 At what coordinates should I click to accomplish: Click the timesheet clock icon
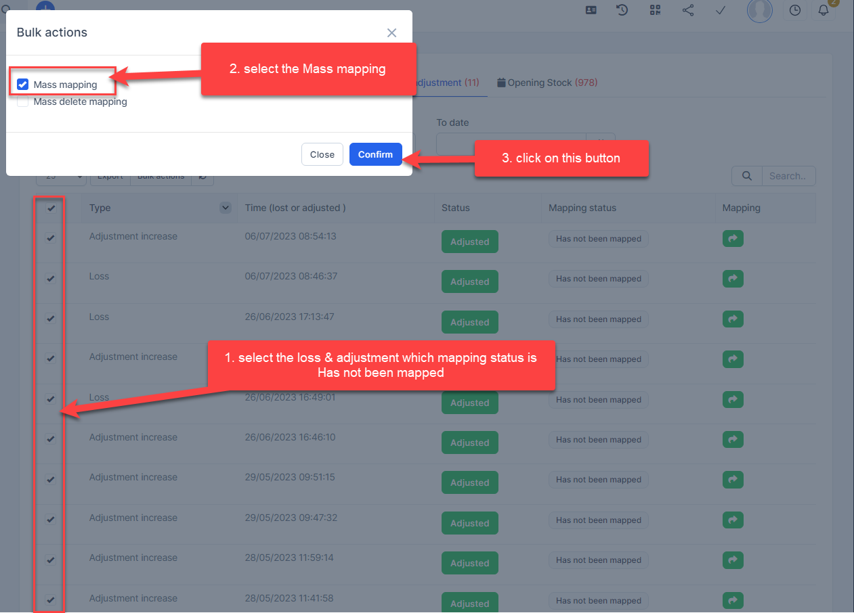point(795,10)
